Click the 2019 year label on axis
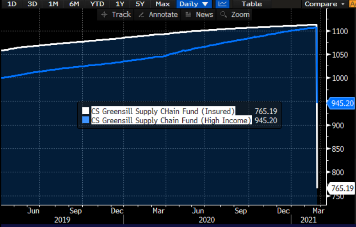Image resolution: width=356 pixels, height=227 pixels. point(62,220)
